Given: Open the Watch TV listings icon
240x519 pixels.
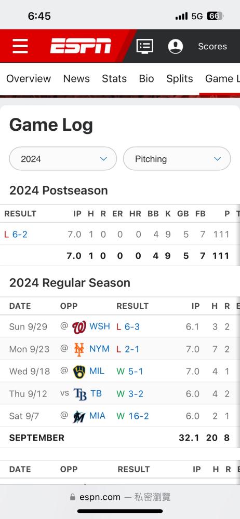Looking at the screenshot, I should [144, 46].
